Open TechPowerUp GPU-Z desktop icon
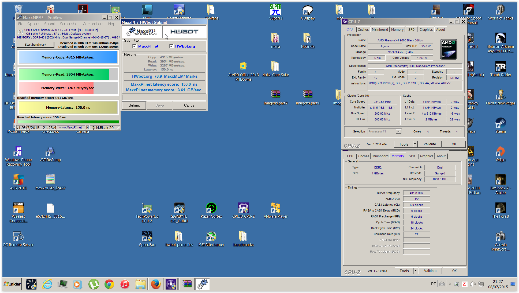Screen dimensions: 519x293 [147, 213]
